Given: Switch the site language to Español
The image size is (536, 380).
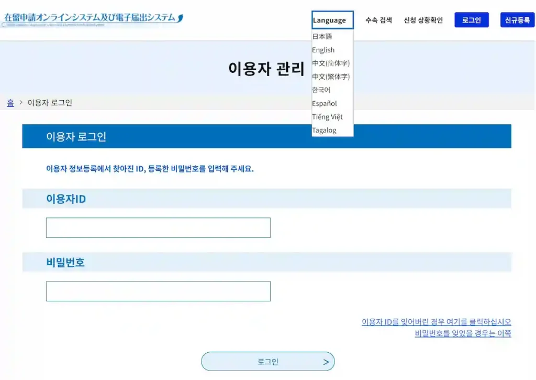Looking at the screenshot, I should [325, 103].
